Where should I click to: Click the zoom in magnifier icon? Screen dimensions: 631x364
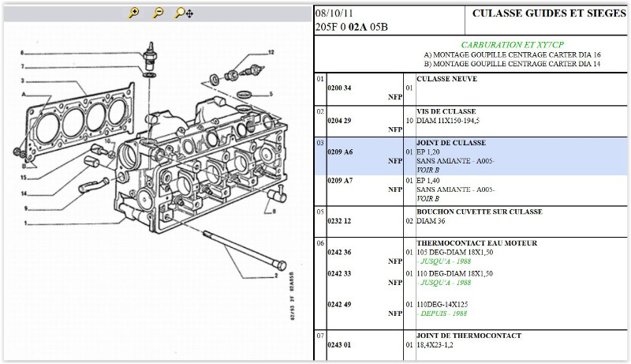click(134, 13)
